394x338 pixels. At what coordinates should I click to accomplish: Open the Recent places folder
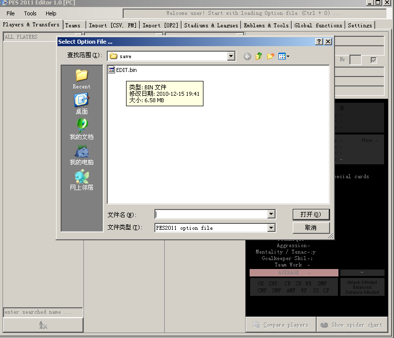click(81, 79)
